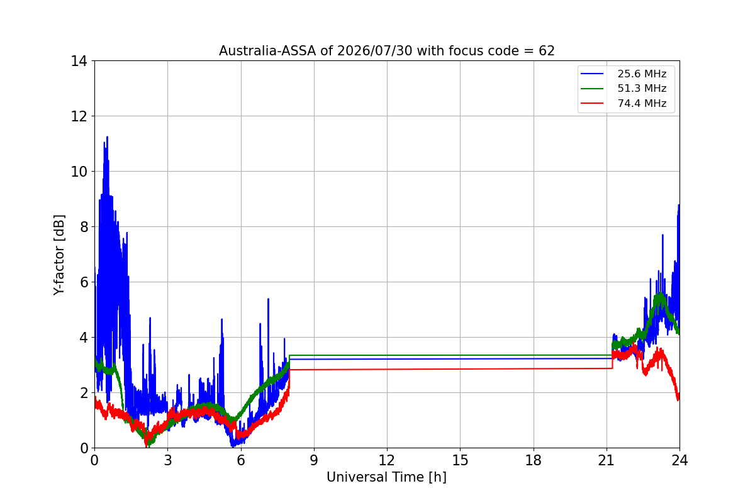Click the x-axis tick label 21
Image resolution: width=755 pixels, height=503 pixels.
(x=607, y=460)
